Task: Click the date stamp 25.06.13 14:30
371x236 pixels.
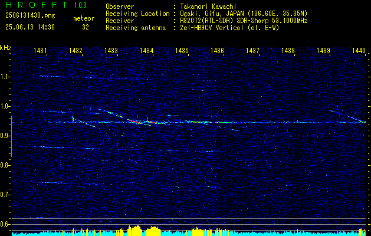Action: click(30, 27)
